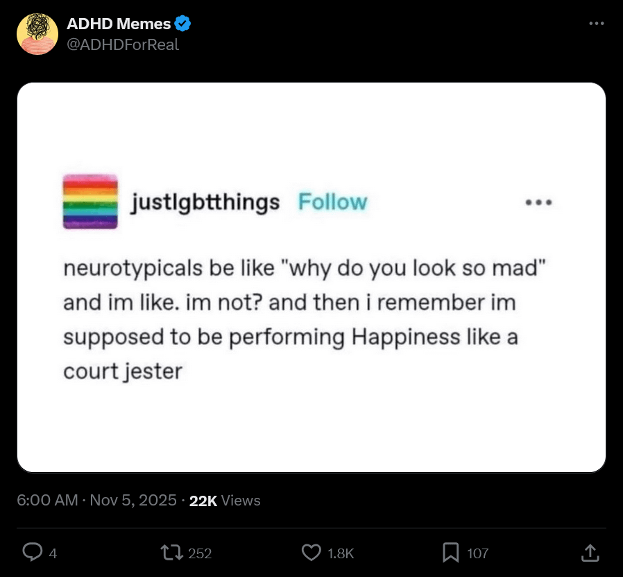Like the tweet with the heart icon
The image size is (623, 577).
pyautogui.click(x=311, y=553)
